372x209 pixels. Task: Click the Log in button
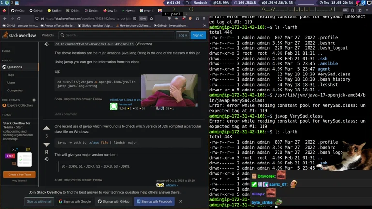click(183, 35)
